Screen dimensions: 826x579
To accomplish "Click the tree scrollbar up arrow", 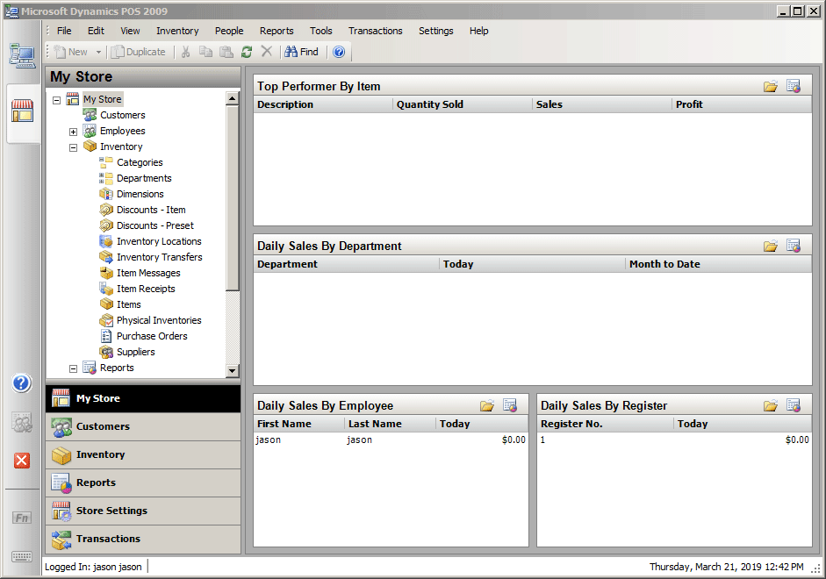I will point(233,98).
